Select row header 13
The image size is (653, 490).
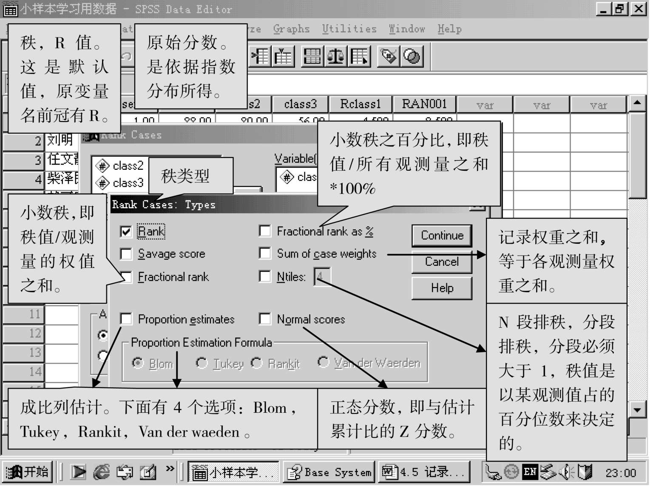pos(24,352)
